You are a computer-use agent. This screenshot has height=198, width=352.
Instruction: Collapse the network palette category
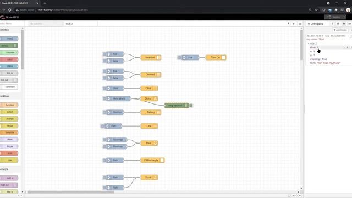(x=10, y=169)
